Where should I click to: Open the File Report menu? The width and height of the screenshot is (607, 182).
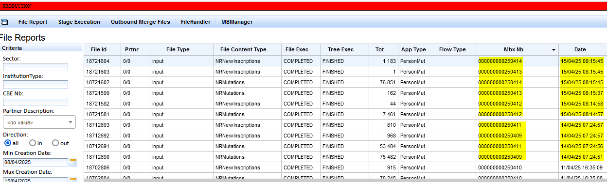tap(33, 22)
